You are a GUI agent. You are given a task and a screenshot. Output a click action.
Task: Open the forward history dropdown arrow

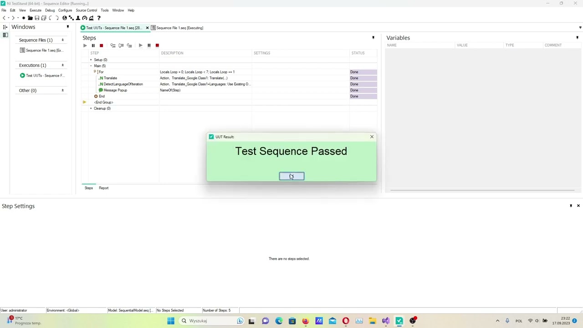[x=18, y=18]
